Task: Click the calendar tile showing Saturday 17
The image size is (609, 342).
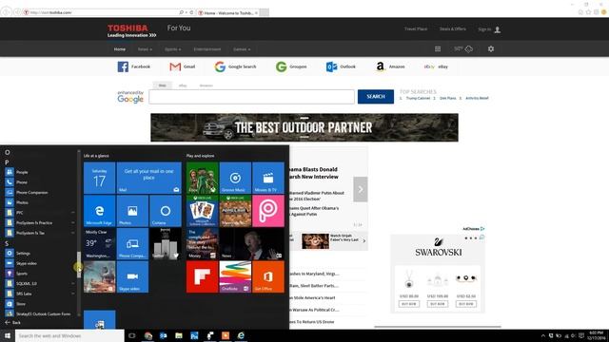Action: 99,178
